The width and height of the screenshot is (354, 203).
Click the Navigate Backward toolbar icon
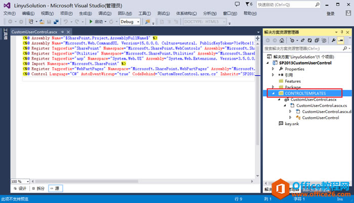coord(10,22)
